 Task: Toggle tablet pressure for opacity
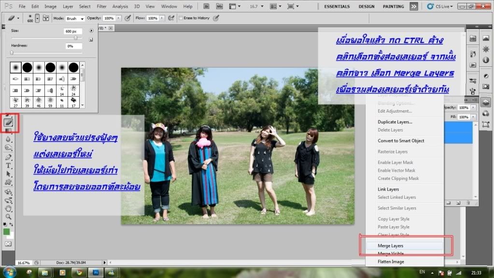[x=127, y=18]
